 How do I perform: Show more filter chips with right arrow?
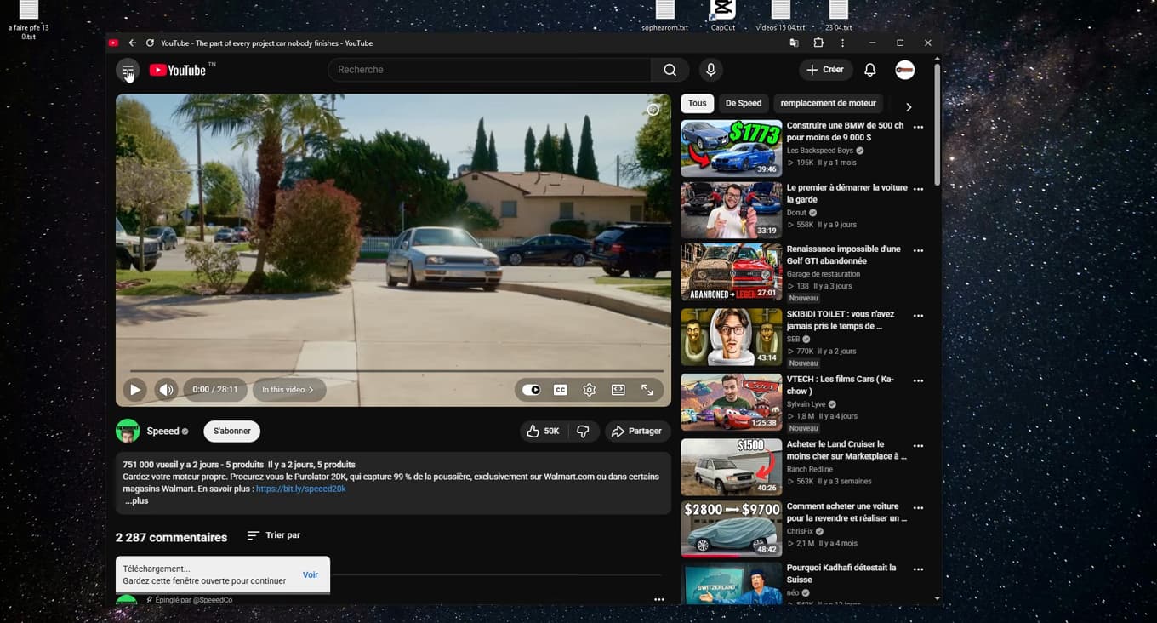[x=909, y=107]
